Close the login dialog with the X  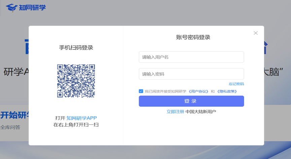(x=256, y=33)
